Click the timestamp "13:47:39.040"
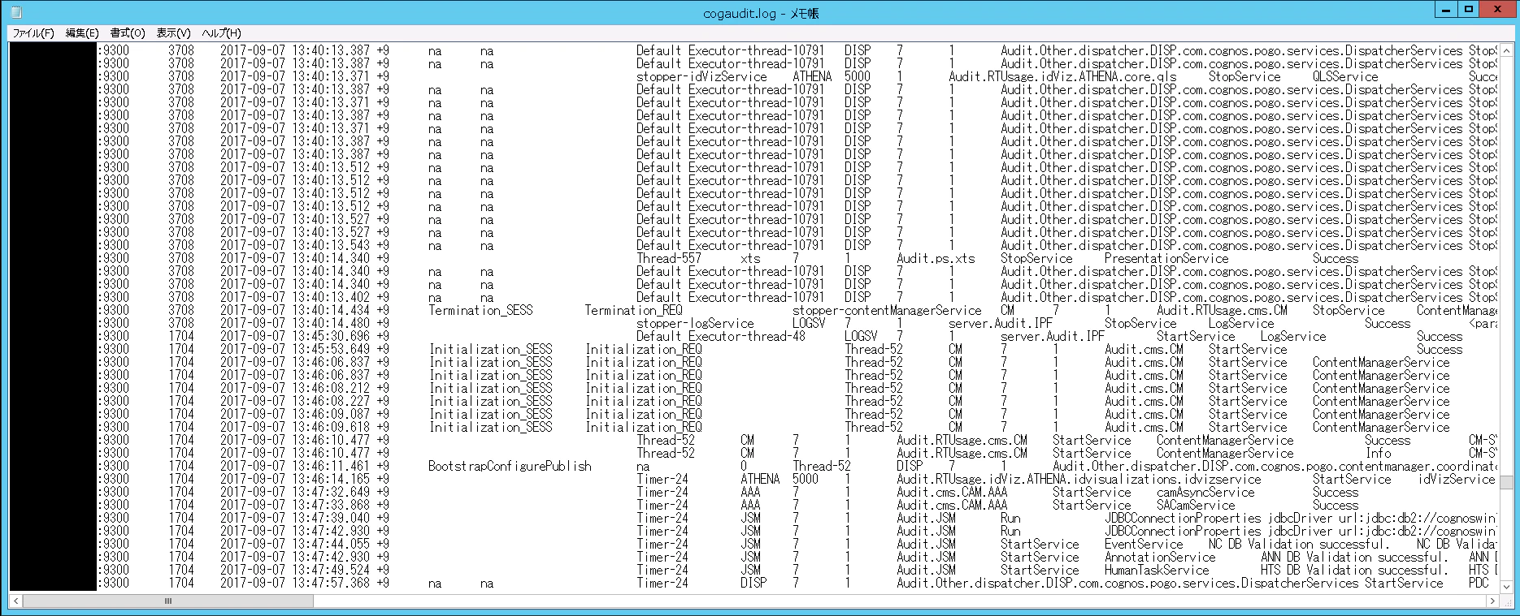Viewport: 1520px width, 616px height. click(331, 518)
